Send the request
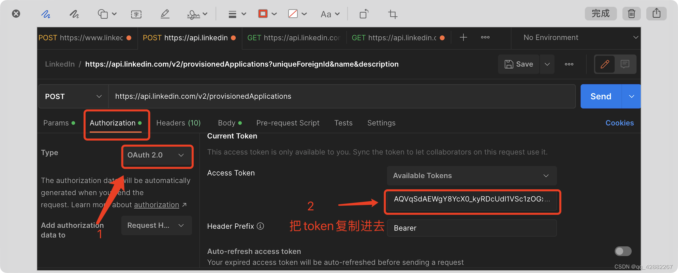The height and width of the screenshot is (273, 678). [x=601, y=96]
